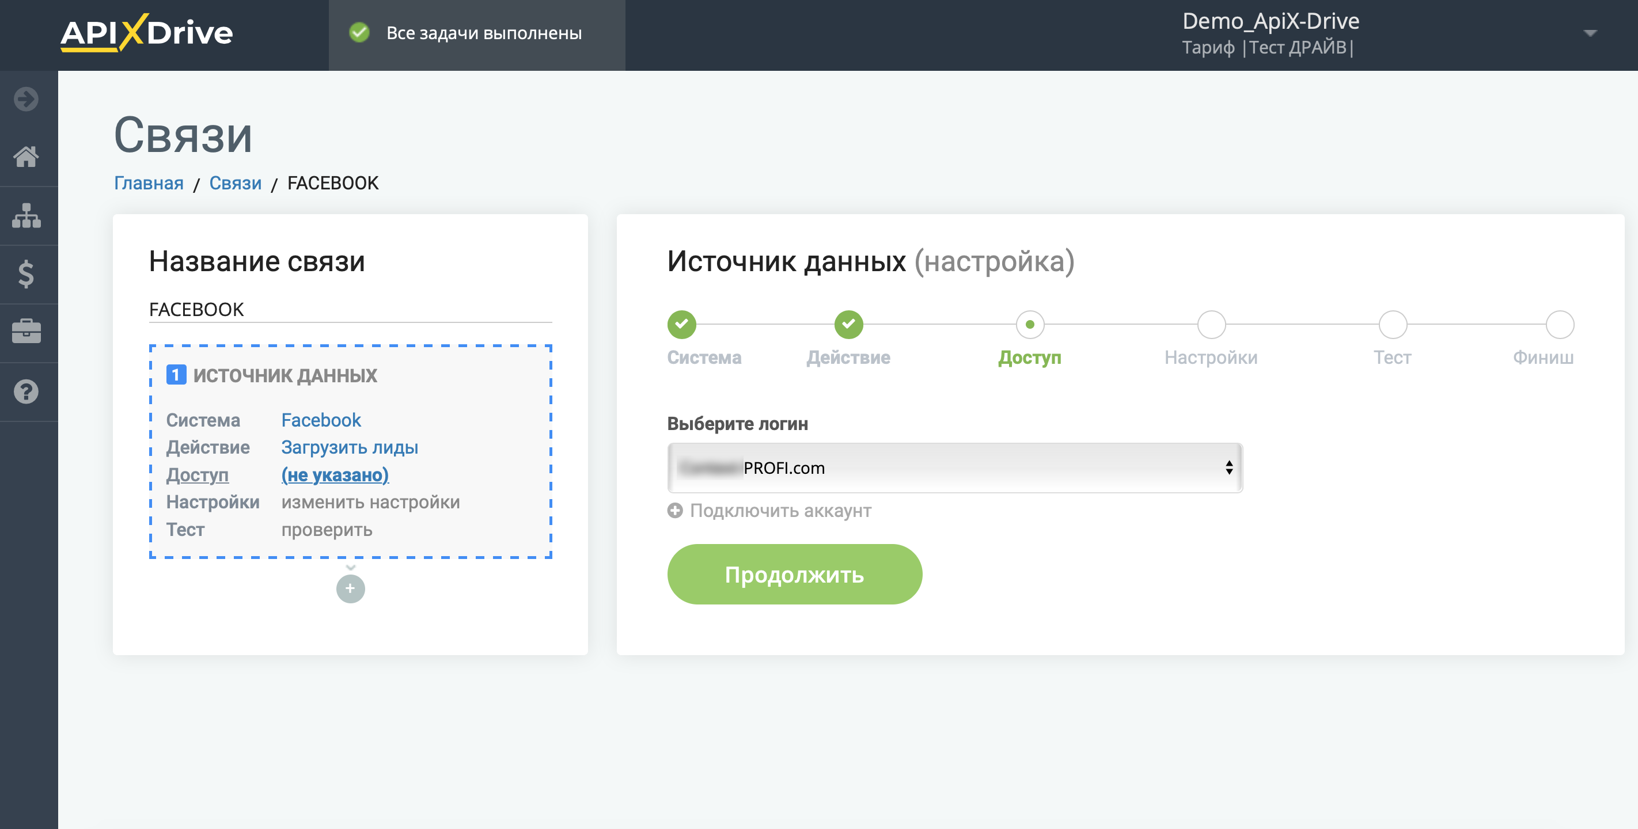Viewport: 1638px width, 829px height.
Task: Add a new block with round plus button
Action: pyautogui.click(x=350, y=589)
